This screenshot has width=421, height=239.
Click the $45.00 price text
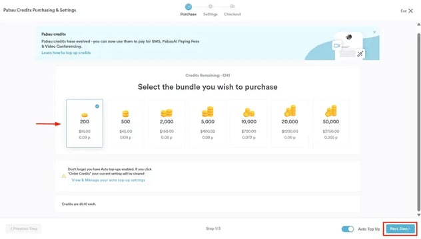click(x=126, y=131)
